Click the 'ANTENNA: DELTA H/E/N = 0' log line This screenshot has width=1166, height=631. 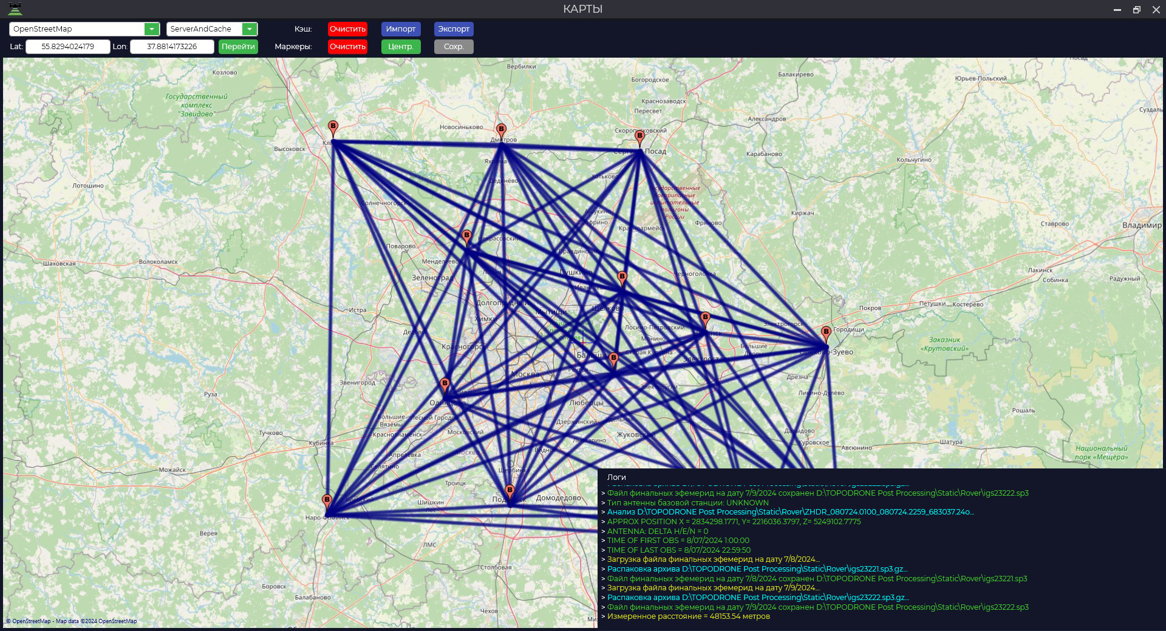coord(657,531)
